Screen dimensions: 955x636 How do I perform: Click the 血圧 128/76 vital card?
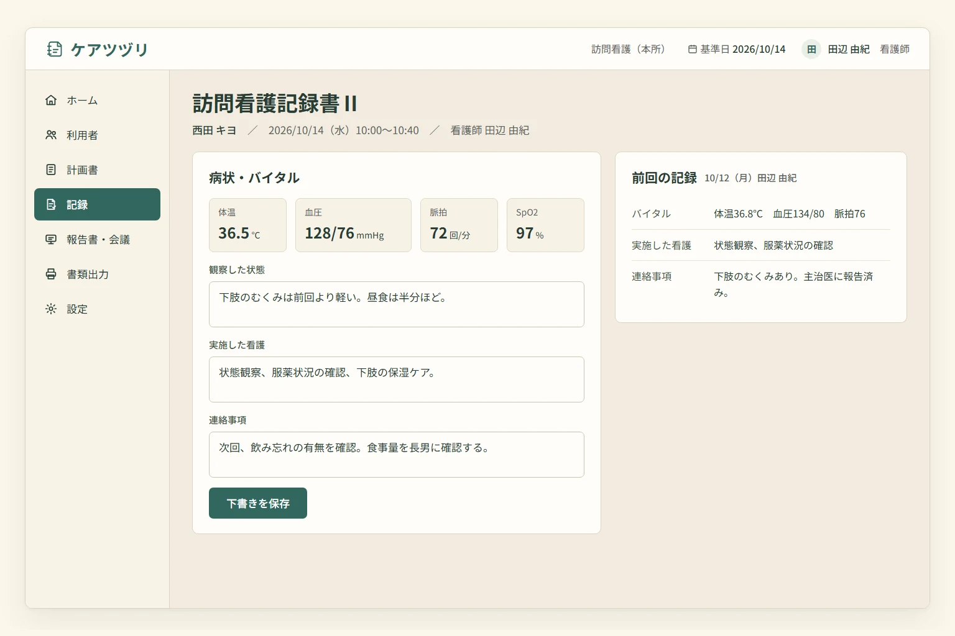353,225
